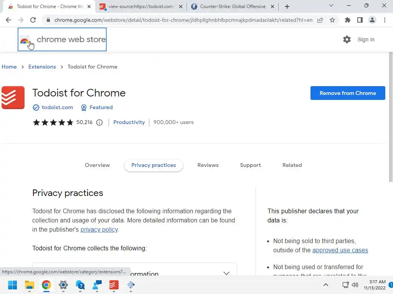Open File Explorer from the taskbar
Viewport: 393px width, 294px height.
29,285
